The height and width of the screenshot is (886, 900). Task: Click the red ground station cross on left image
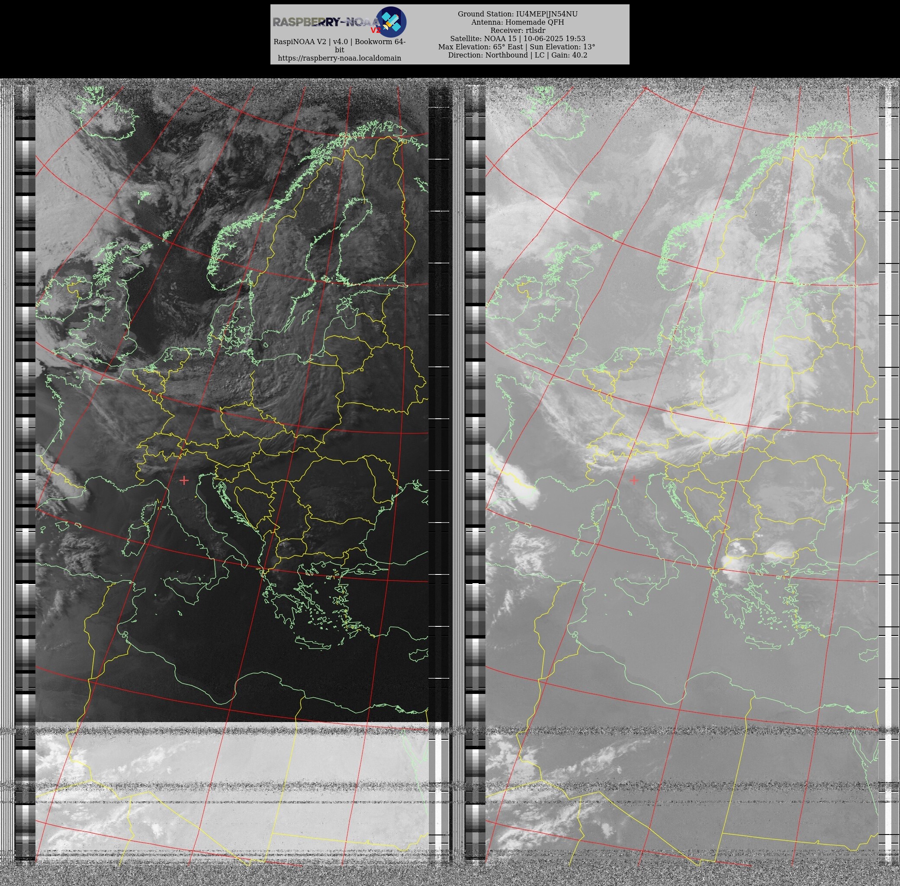click(x=184, y=480)
